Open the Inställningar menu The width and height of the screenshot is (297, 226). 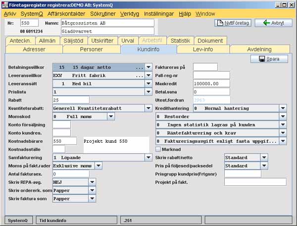point(159,14)
